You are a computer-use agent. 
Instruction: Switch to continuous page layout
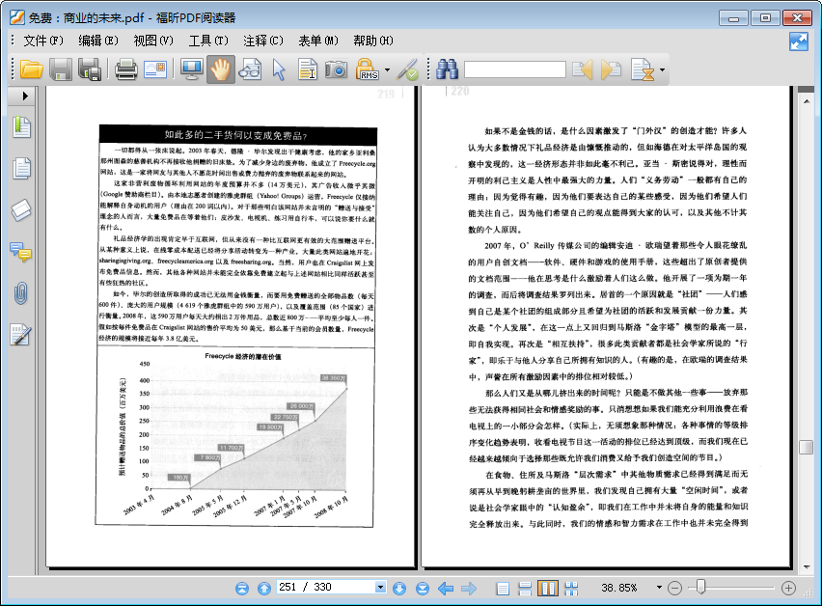525,589
